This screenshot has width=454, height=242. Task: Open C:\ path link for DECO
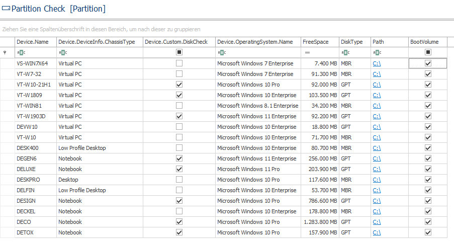pyautogui.click(x=377, y=222)
